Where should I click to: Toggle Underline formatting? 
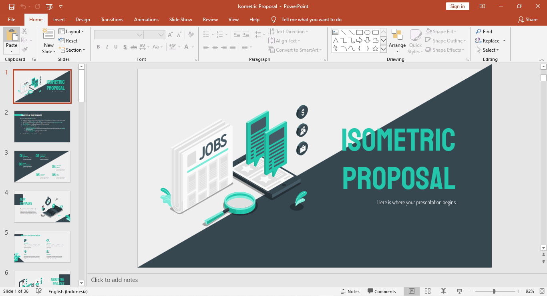[x=116, y=47]
